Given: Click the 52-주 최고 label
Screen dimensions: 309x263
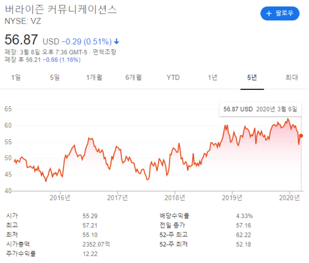Looking at the screenshot, I should pos(174,235).
